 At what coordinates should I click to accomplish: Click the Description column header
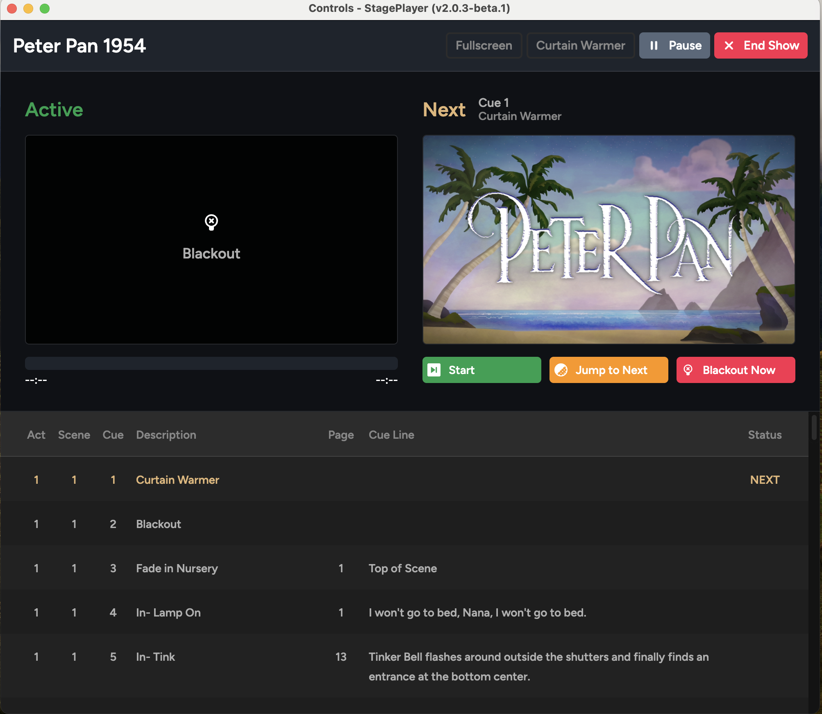click(x=166, y=435)
